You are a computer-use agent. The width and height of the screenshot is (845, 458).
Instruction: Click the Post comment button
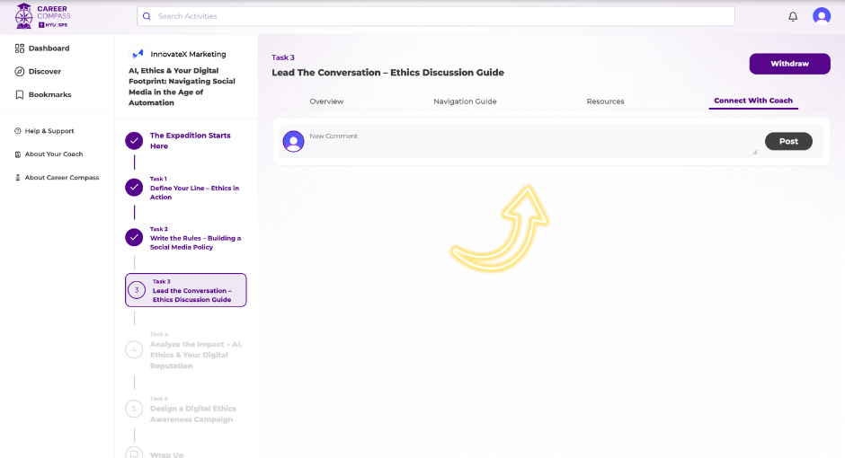click(x=788, y=141)
